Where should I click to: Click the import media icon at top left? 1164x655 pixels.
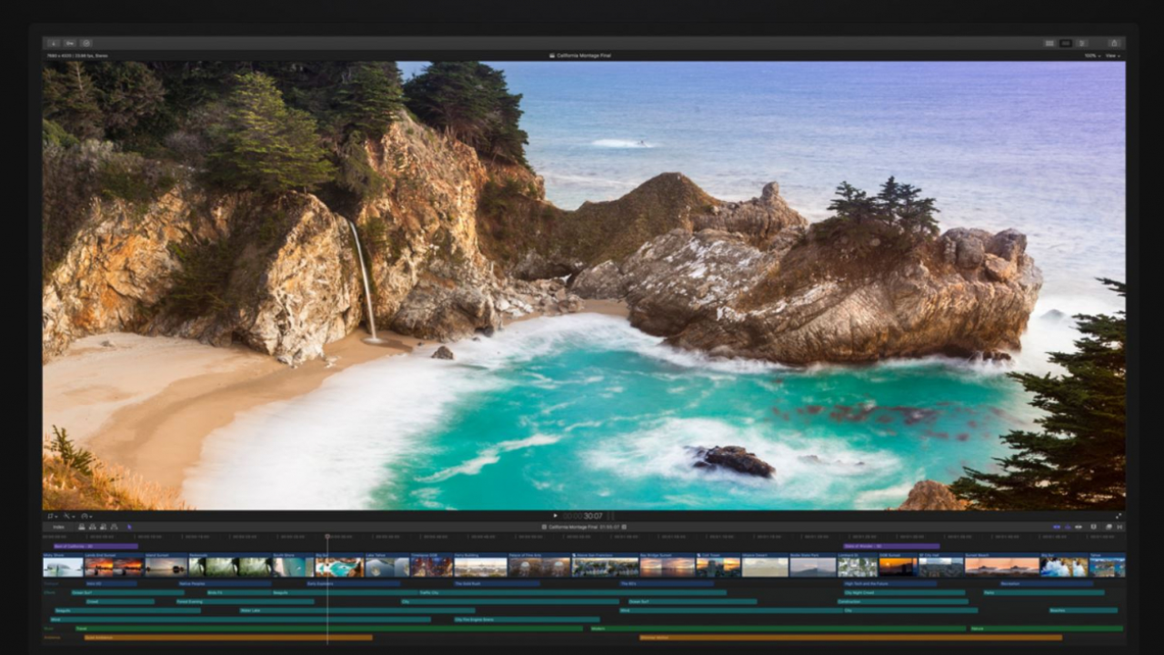click(x=53, y=43)
